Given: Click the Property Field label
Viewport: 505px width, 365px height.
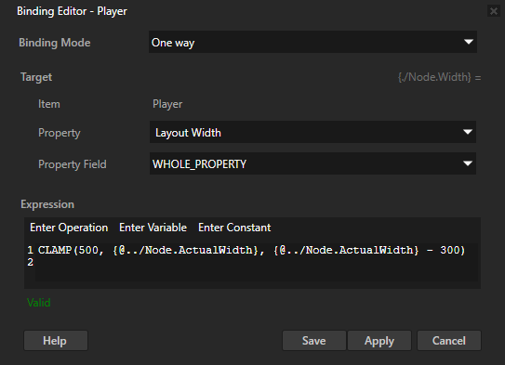Looking at the screenshot, I should 73,164.
